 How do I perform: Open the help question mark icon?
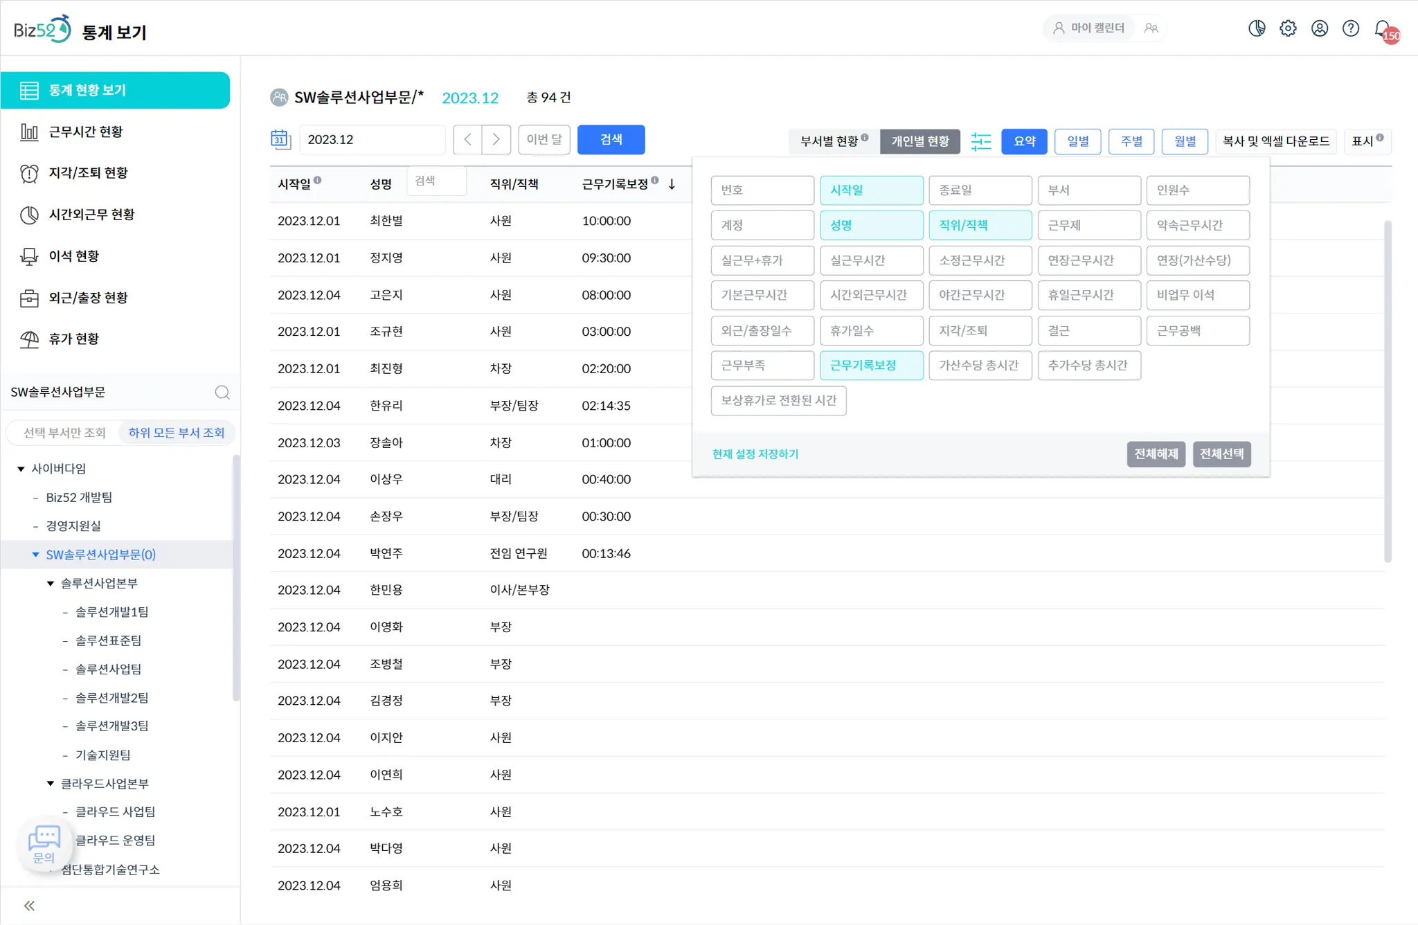pos(1350,28)
